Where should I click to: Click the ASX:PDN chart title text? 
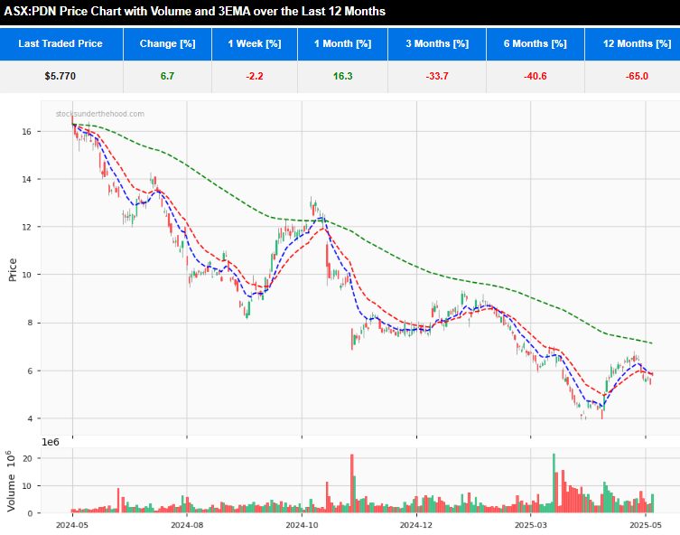[194, 11]
